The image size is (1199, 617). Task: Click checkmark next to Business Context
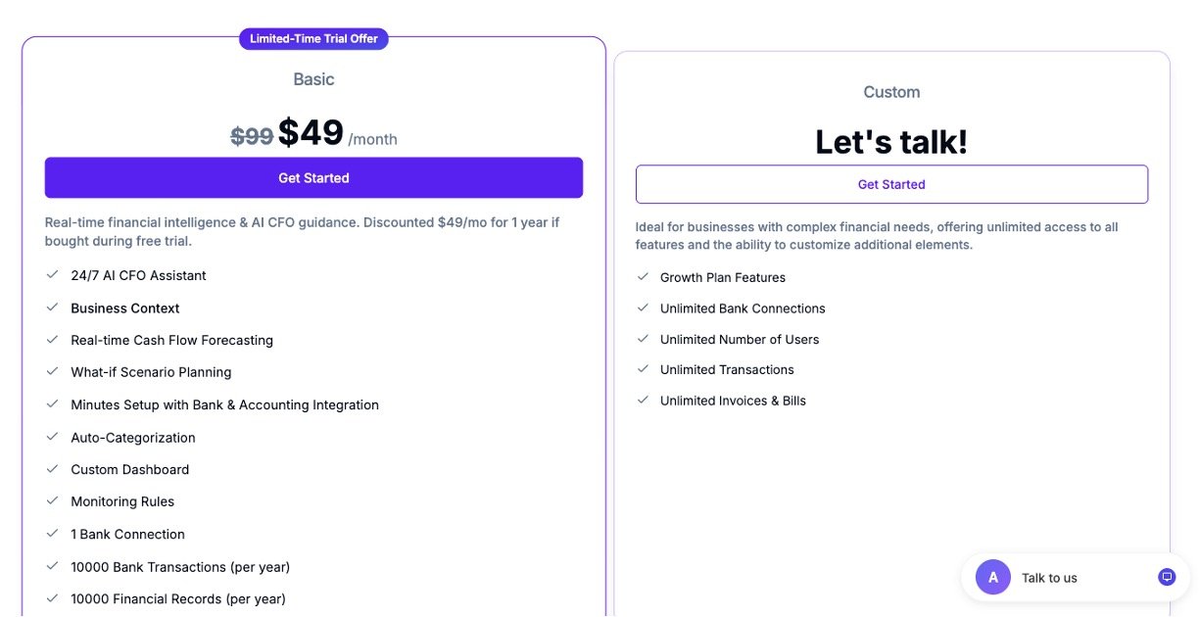coord(53,308)
